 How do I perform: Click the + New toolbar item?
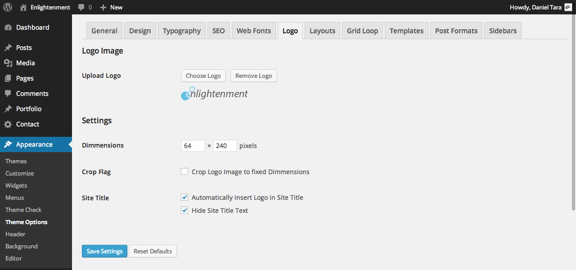click(111, 7)
